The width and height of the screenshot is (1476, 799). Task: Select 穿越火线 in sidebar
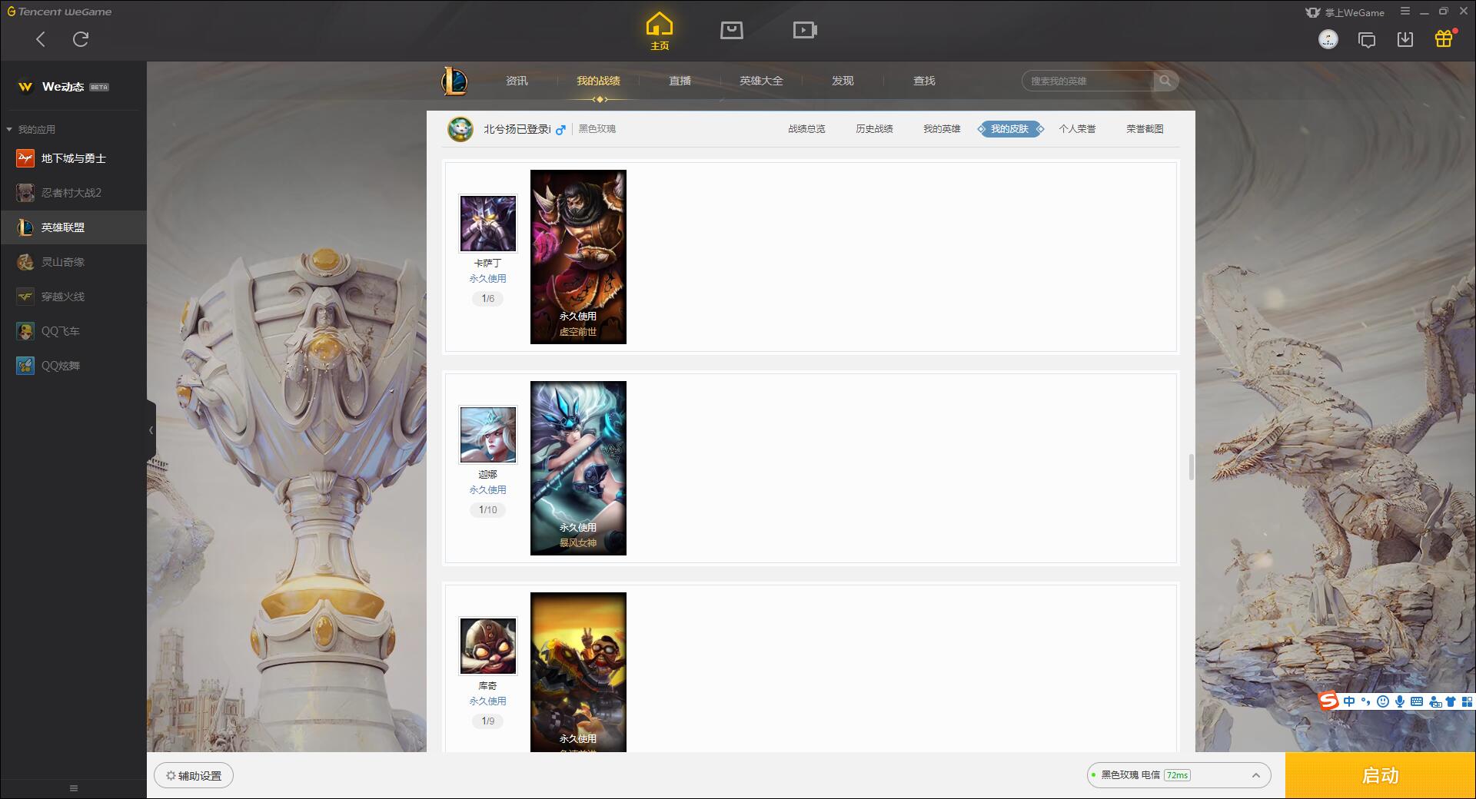(73, 297)
